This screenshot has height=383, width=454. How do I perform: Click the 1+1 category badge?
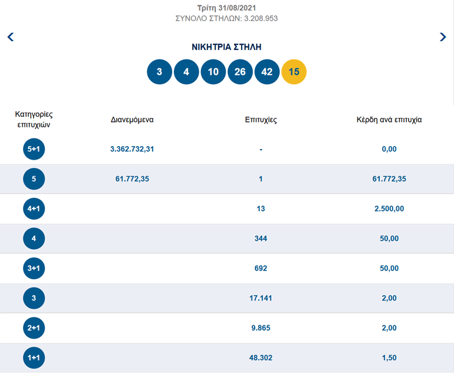coord(34,358)
